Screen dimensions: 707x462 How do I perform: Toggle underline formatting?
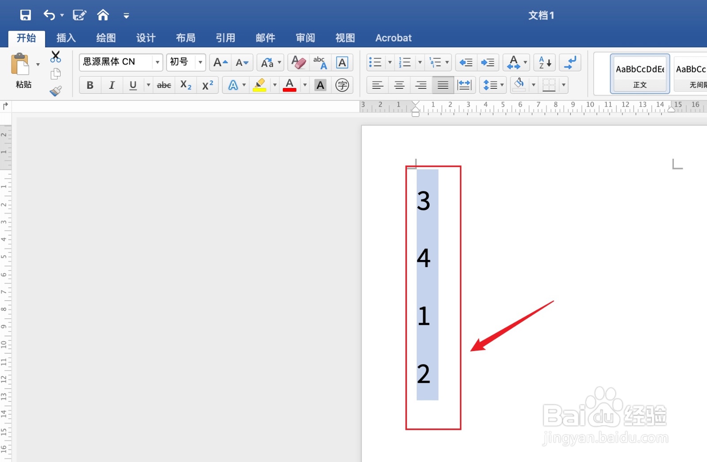133,85
